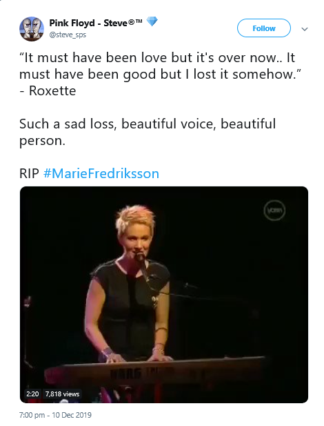Expand the tweet options chevron menu
Image resolution: width=324 pixels, height=426 pixels.
coord(305,29)
